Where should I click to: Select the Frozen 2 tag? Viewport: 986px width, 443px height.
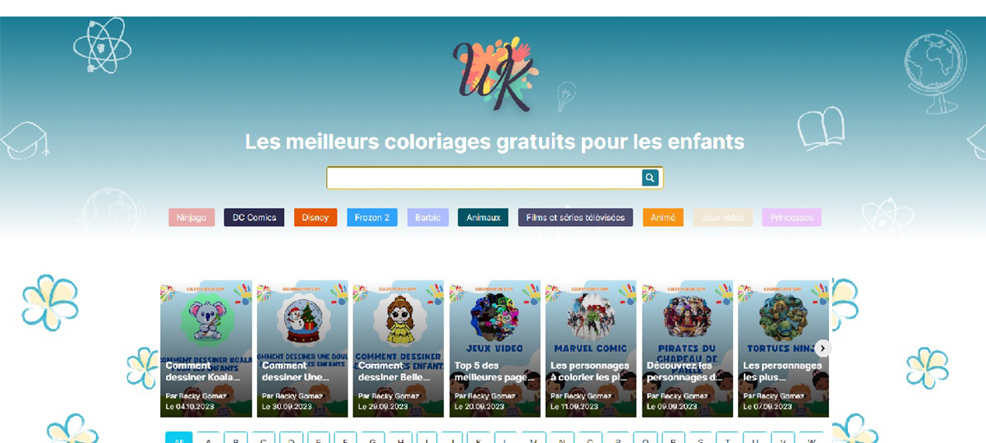[372, 218]
